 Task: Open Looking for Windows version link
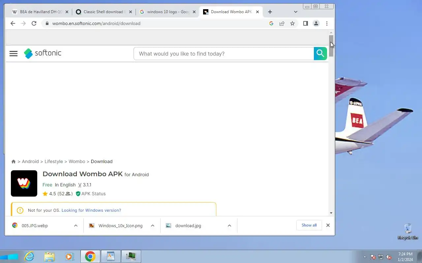point(91,210)
